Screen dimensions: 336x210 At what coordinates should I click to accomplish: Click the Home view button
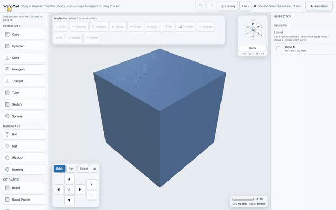253,48
